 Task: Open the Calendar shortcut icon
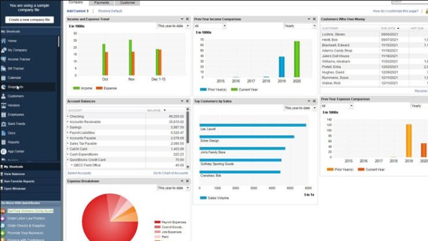(x=4, y=78)
